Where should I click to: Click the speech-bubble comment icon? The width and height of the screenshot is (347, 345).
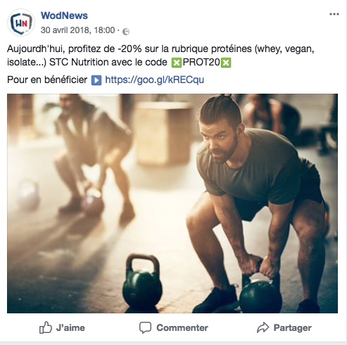[x=145, y=327]
